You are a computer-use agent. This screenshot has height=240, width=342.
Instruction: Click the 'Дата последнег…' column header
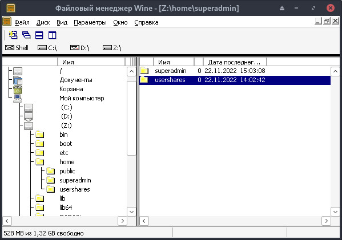(x=235, y=62)
